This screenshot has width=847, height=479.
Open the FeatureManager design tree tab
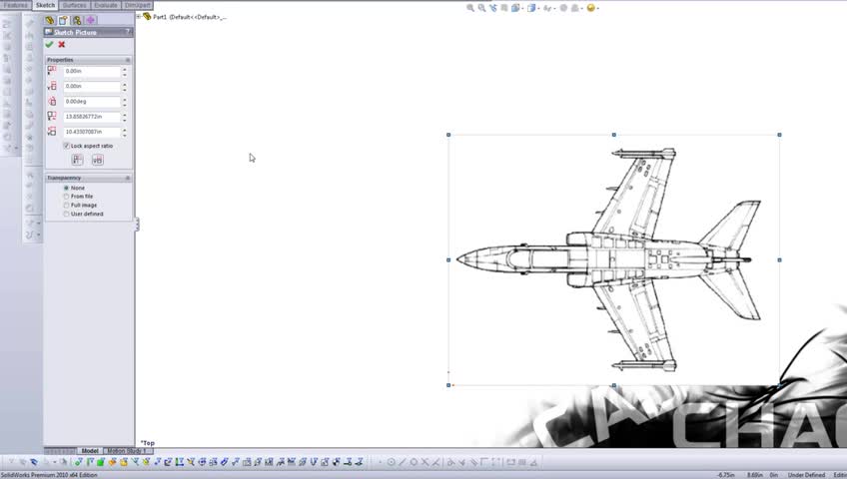(50, 21)
